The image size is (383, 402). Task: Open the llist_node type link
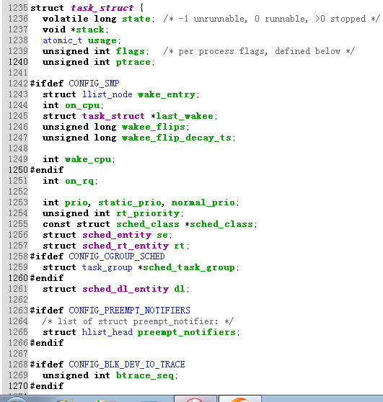point(107,94)
